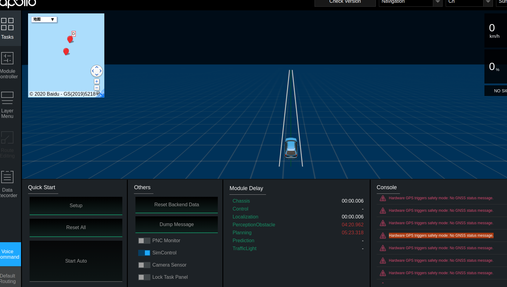The image size is (507, 287).
Task: Enable PNC Monitor
Action: coord(144,240)
